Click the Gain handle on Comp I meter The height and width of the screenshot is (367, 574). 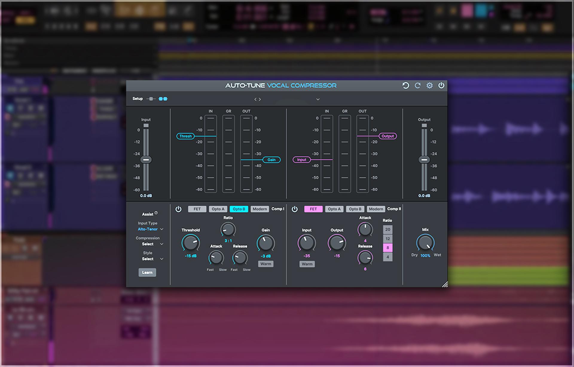[x=271, y=160]
